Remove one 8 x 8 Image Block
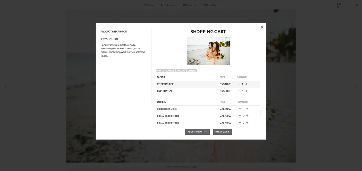Image resolution: width=362 pixels, height=171 pixels. click(239, 109)
